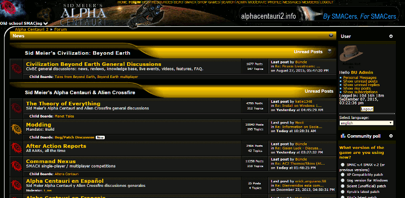Open the Select language dropdown
The height and width of the screenshot is (198, 405).
click(x=366, y=123)
